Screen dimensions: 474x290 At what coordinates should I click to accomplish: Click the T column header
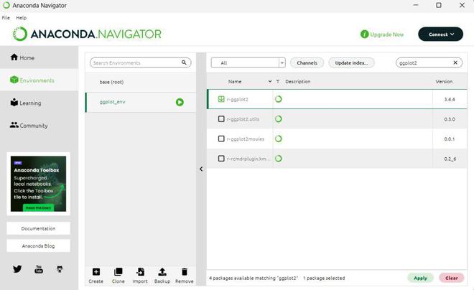tap(277, 82)
